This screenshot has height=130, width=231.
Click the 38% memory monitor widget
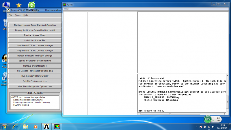208,119
